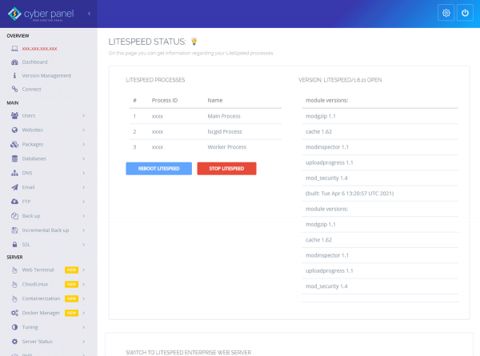Image resolution: width=480 pixels, height=356 pixels.
Task: Click the lightbulb beside LiteSpeed Status
Action: coord(194,42)
